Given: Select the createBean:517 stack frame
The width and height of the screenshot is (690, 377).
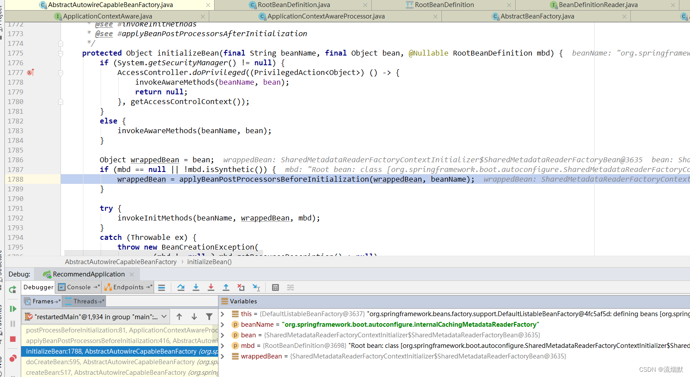Looking at the screenshot, I should (x=120, y=373).
